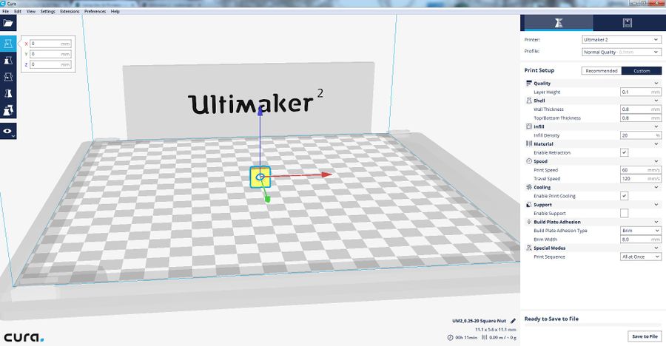
Task: Select the yellow square nut model
Action: pos(260,177)
